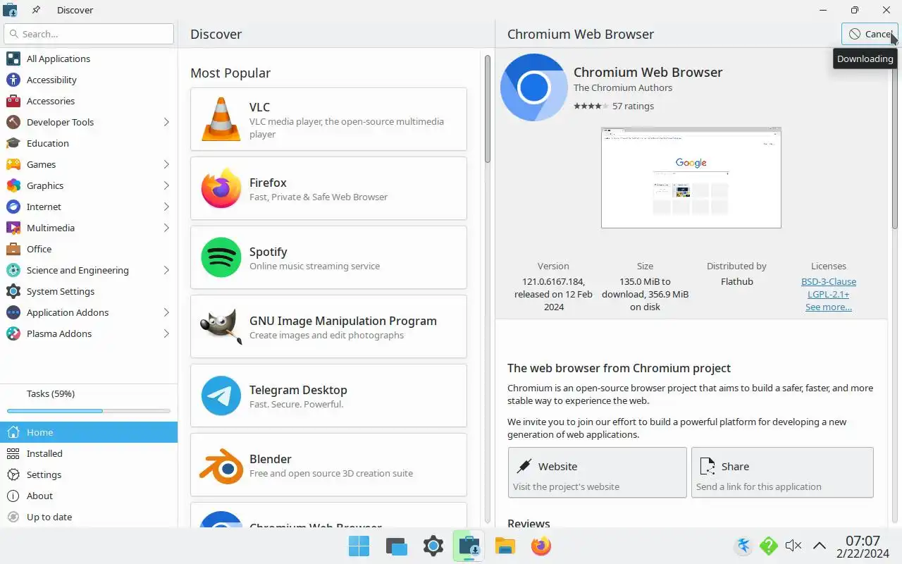
Task: Show hidden system tray icons arrow
Action: pyautogui.click(x=820, y=545)
